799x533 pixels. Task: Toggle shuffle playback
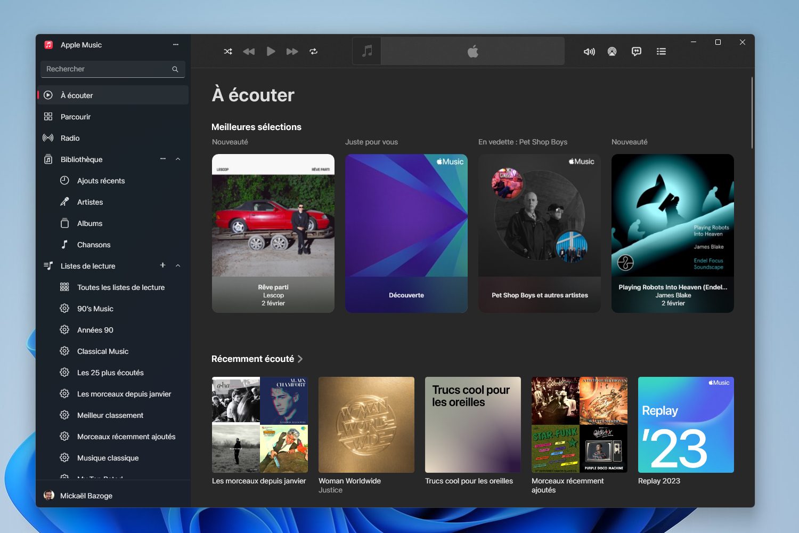(228, 52)
